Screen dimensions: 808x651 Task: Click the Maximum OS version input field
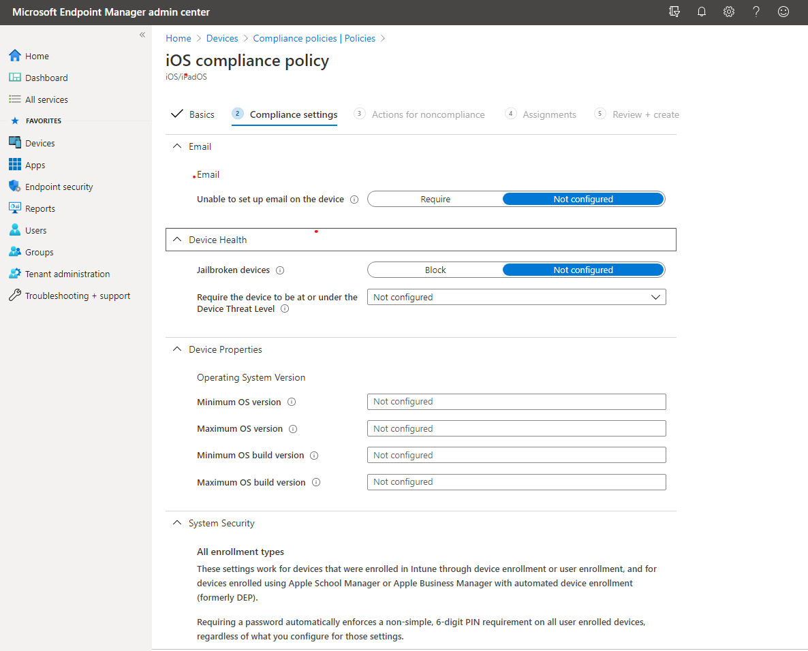pyautogui.click(x=516, y=428)
